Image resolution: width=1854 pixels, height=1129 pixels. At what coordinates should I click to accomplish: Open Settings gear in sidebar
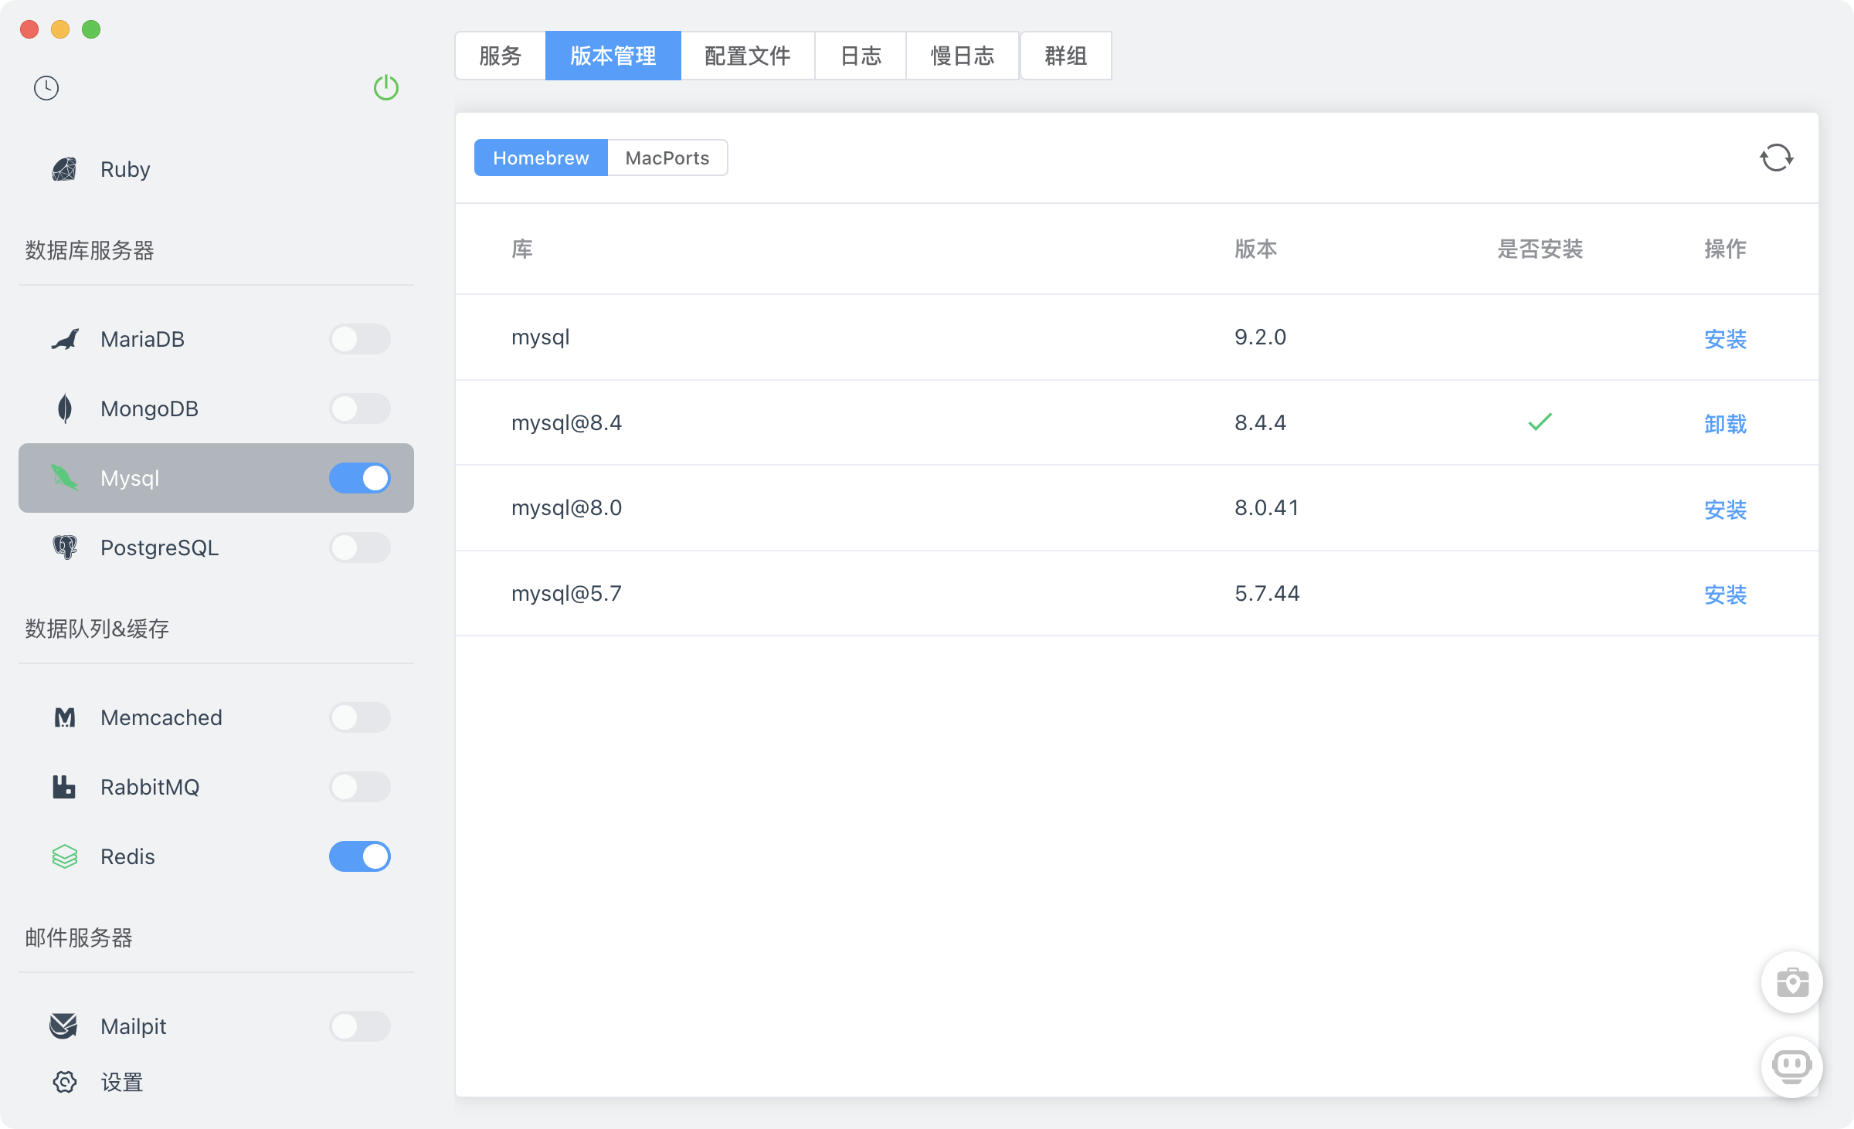[65, 1082]
